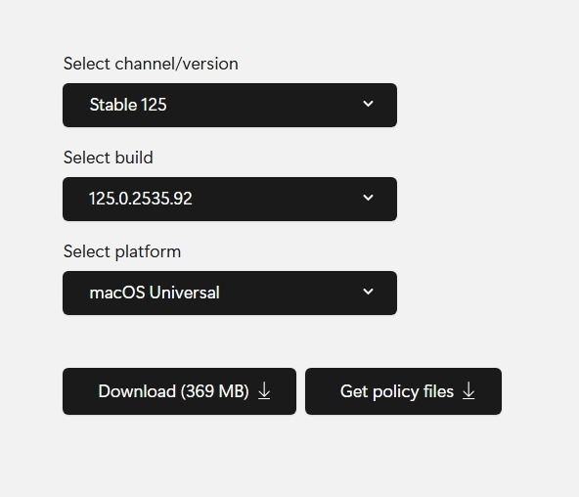Open the channel/version dropdown showing Stable 125
Viewport: 579px width, 497px height.
[230, 106]
